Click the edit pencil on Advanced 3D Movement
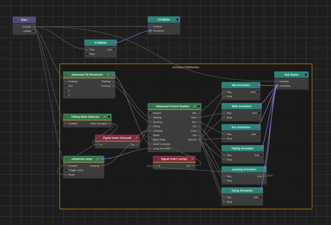The image size is (331, 225). point(108,75)
